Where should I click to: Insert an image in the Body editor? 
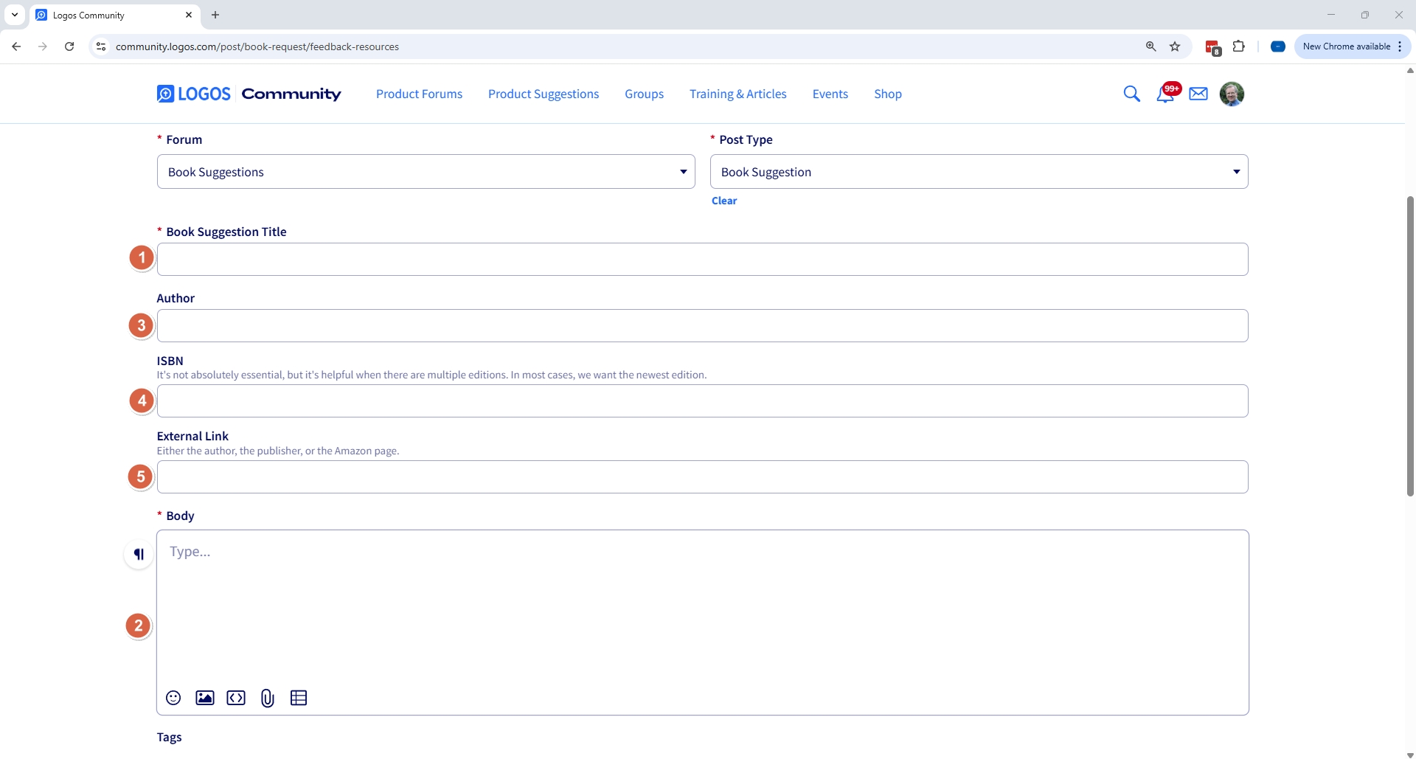click(205, 698)
